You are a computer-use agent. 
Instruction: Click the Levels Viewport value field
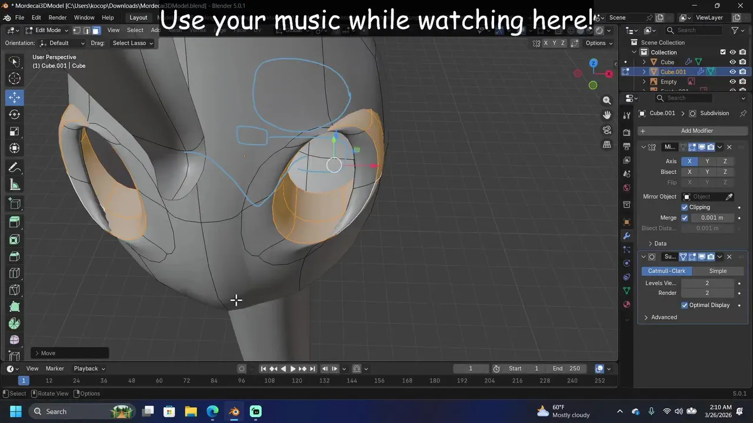click(x=707, y=283)
